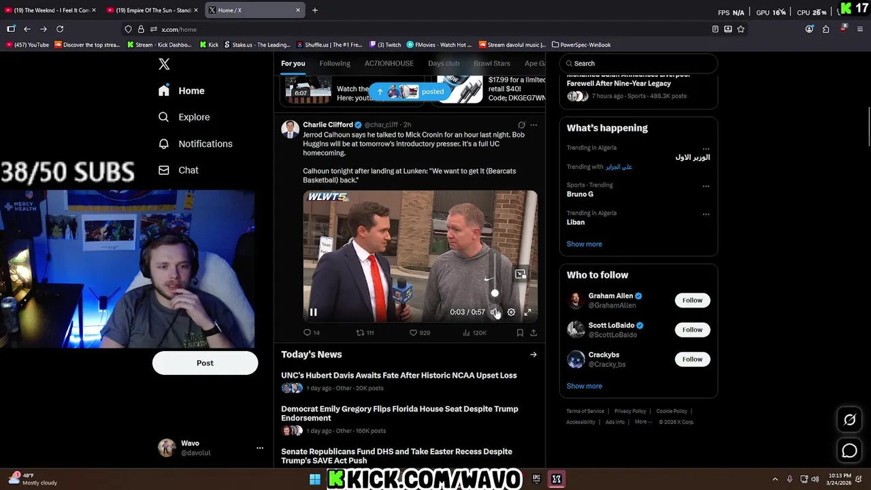Reply to Charlie Clifford's post
The height and width of the screenshot is (490, 871).
pyautogui.click(x=312, y=333)
